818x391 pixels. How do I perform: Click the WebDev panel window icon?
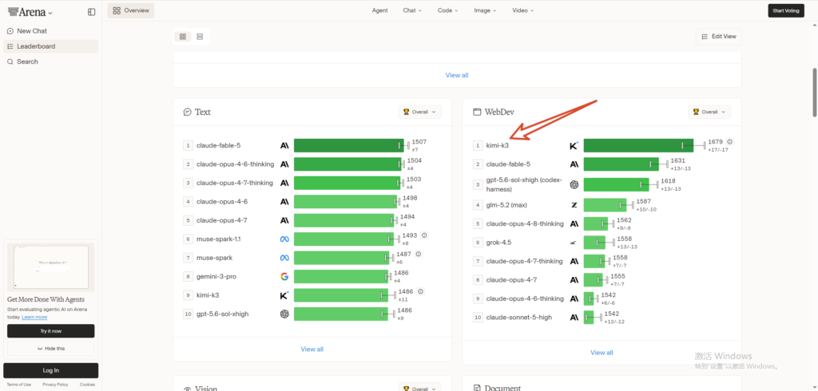[476, 112]
